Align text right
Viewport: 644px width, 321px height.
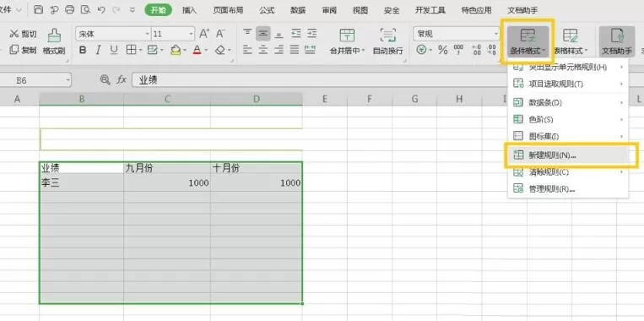[279, 50]
